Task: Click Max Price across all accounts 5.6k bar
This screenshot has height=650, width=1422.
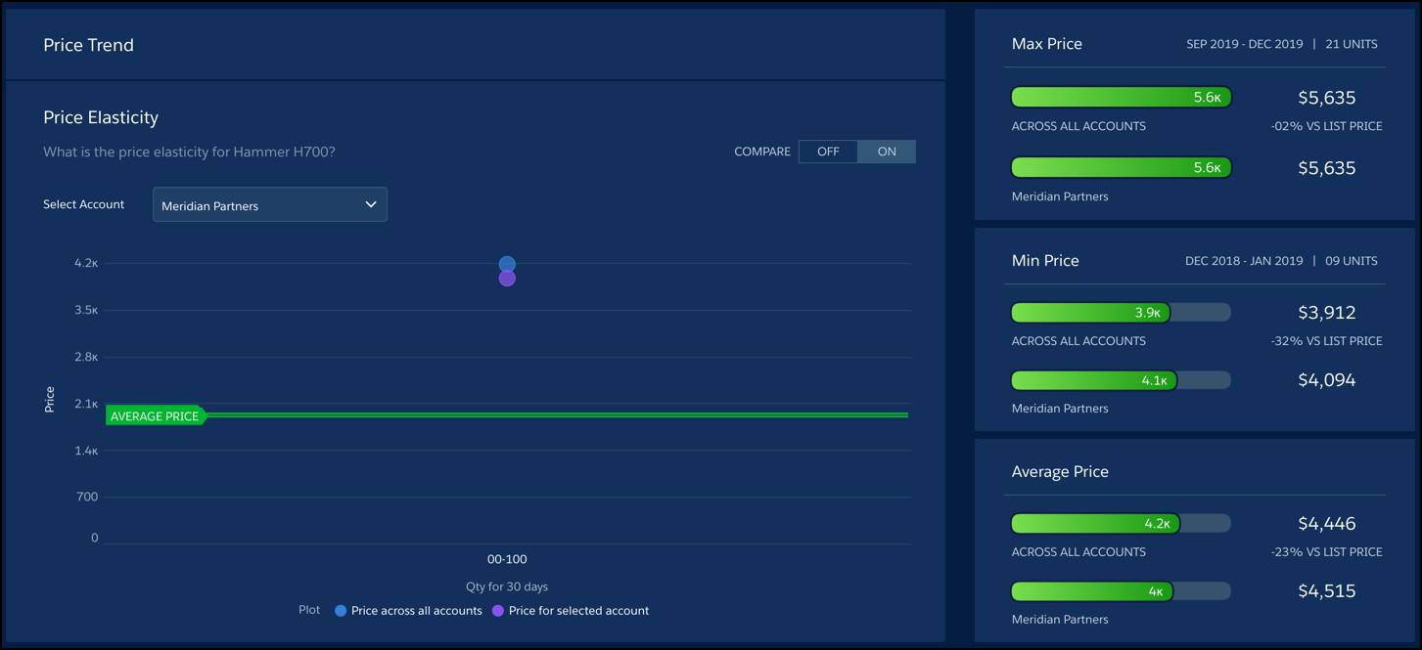Action: point(1121,98)
